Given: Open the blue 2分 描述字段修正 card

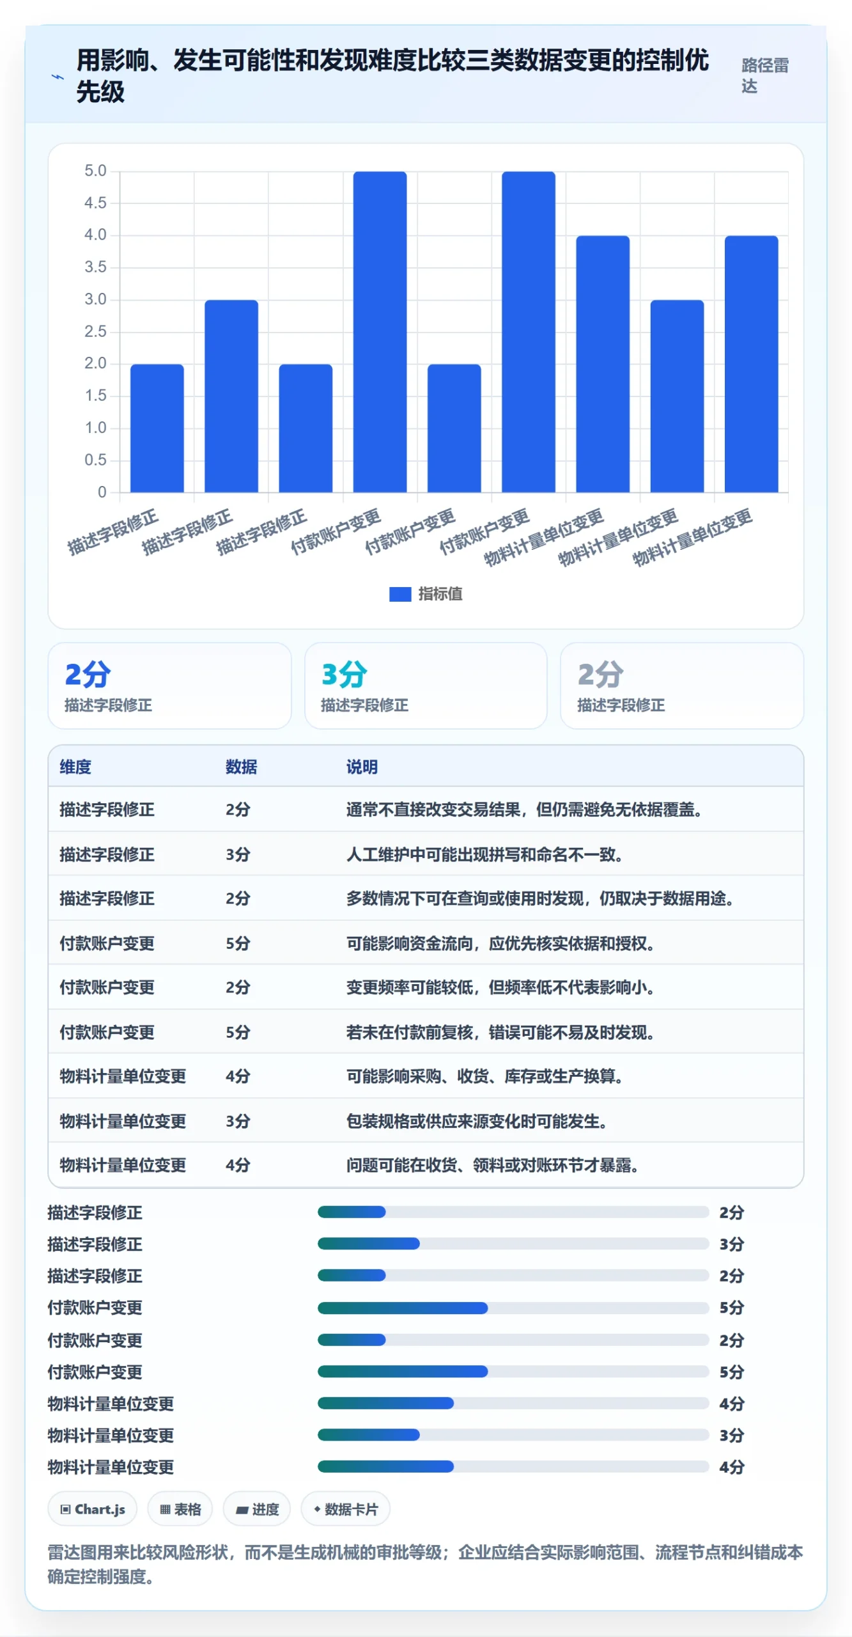Looking at the screenshot, I should coord(169,685).
